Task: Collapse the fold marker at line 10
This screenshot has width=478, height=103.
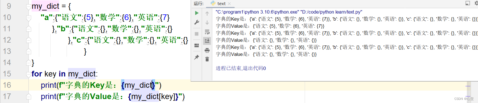Action: pyautogui.click(x=28, y=18)
